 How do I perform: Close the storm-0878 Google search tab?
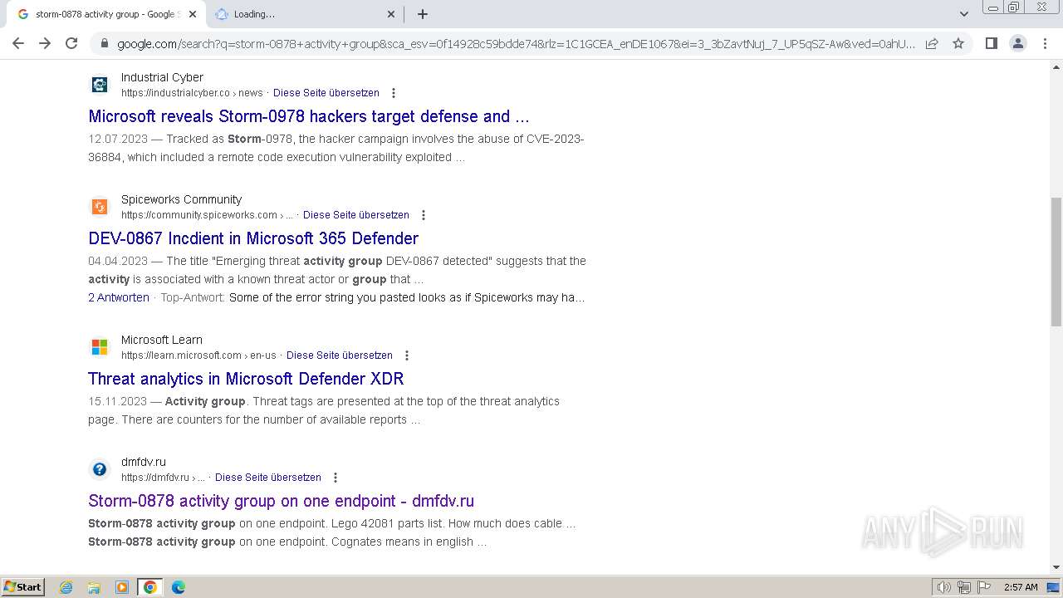(x=193, y=14)
